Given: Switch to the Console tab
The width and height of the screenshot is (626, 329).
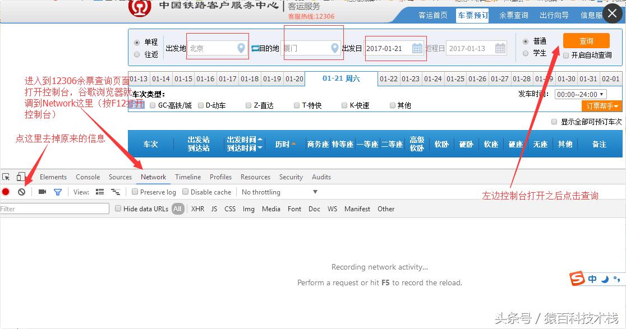Looking at the screenshot, I should [88, 177].
